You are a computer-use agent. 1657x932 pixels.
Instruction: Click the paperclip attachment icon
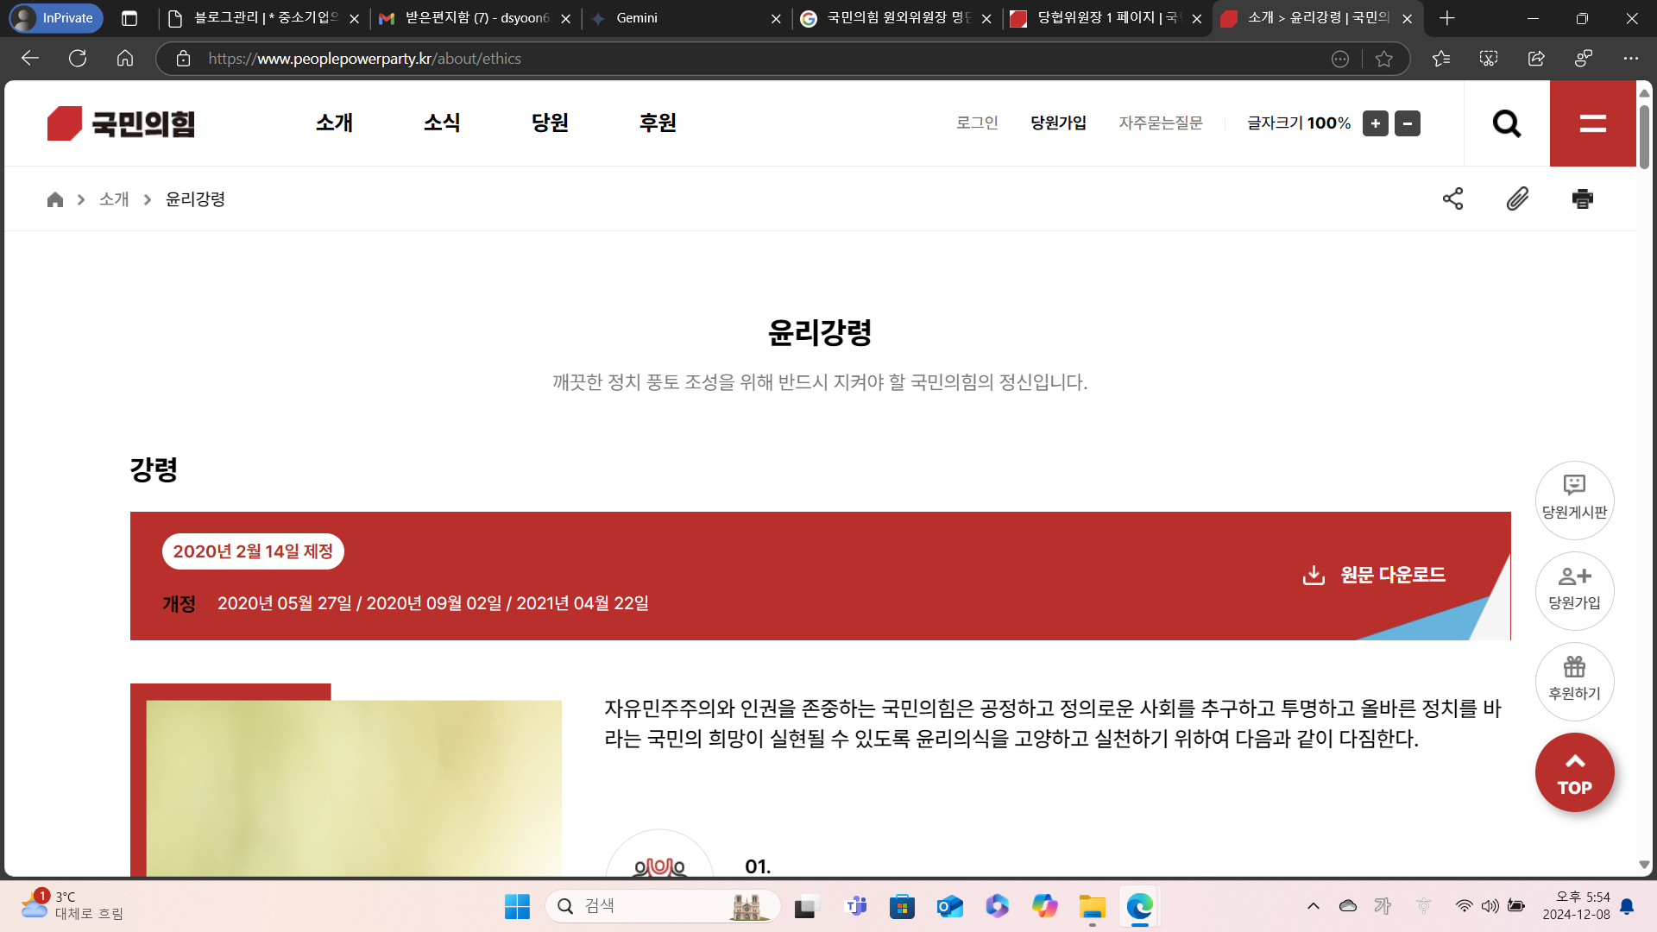pyautogui.click(x=1517, y=198)
